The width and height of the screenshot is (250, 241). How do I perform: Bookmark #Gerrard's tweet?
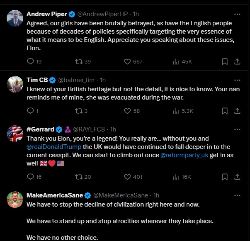point(224,177)
